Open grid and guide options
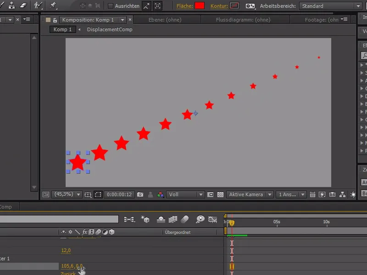 88,194
